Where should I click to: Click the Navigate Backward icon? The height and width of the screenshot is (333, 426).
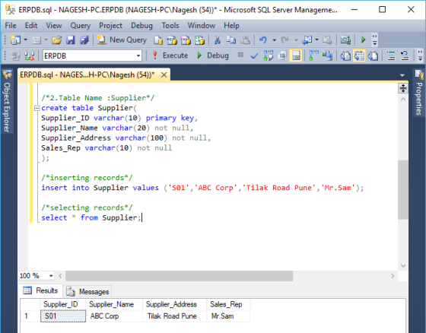tap(308, 40)
